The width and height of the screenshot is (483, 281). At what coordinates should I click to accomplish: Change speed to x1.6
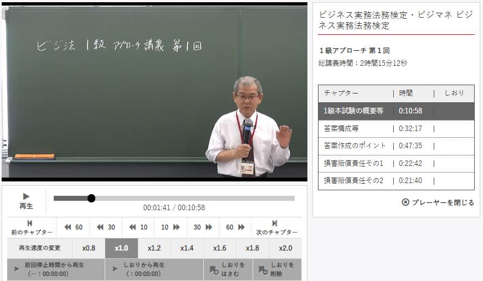coord(220,248)
